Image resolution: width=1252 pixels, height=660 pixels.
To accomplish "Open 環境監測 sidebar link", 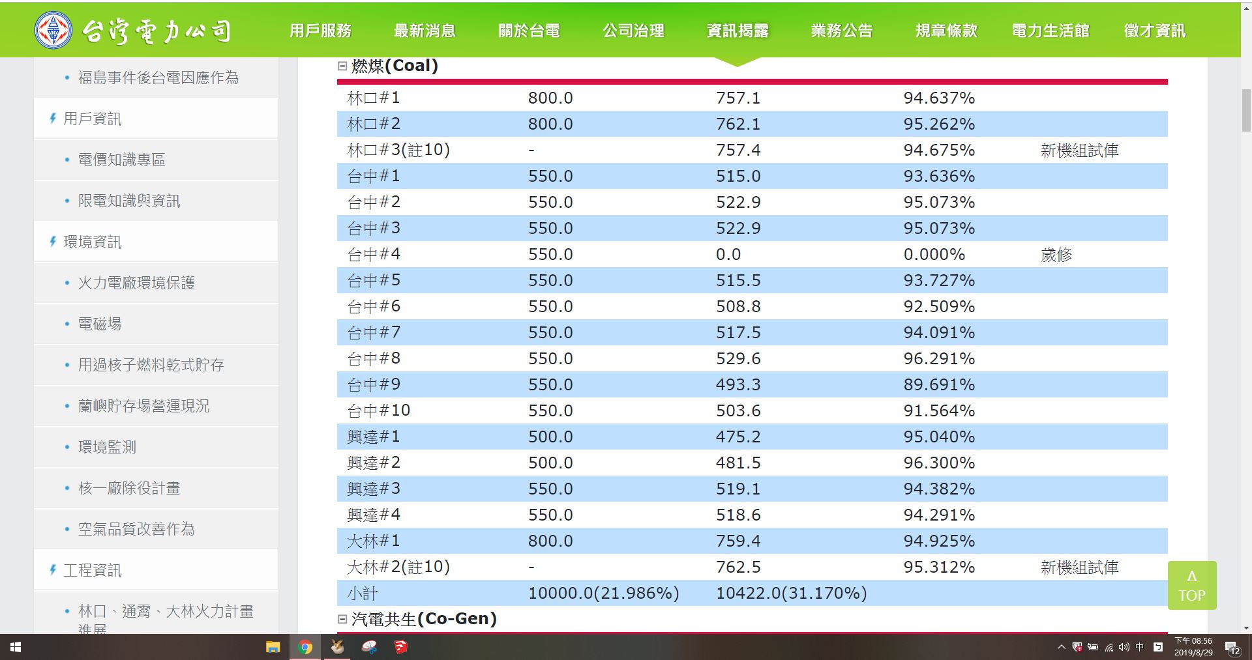I will coord(107,447).
